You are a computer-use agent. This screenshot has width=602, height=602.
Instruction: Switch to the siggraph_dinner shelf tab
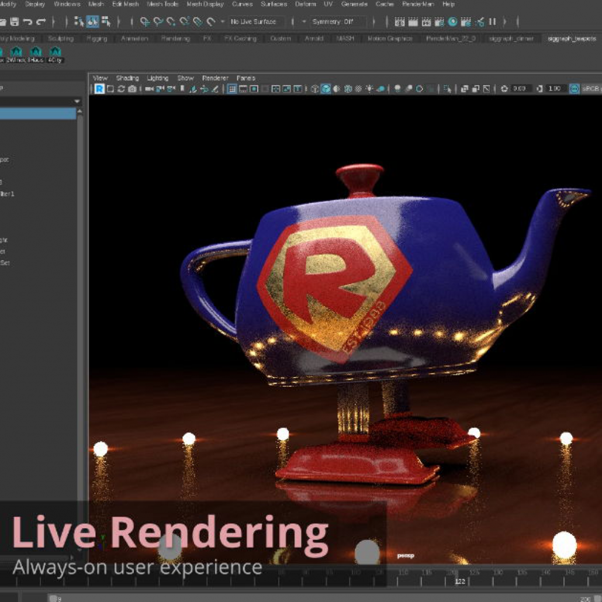tap(511, 39)
